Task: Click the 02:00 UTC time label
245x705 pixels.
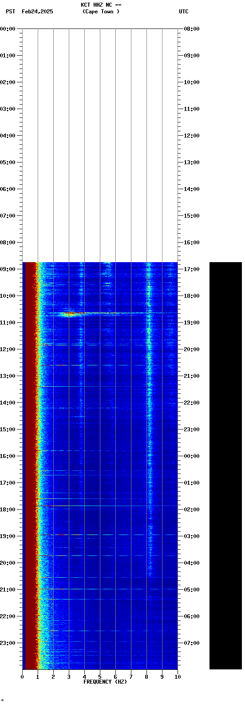Action: point(192,510)
